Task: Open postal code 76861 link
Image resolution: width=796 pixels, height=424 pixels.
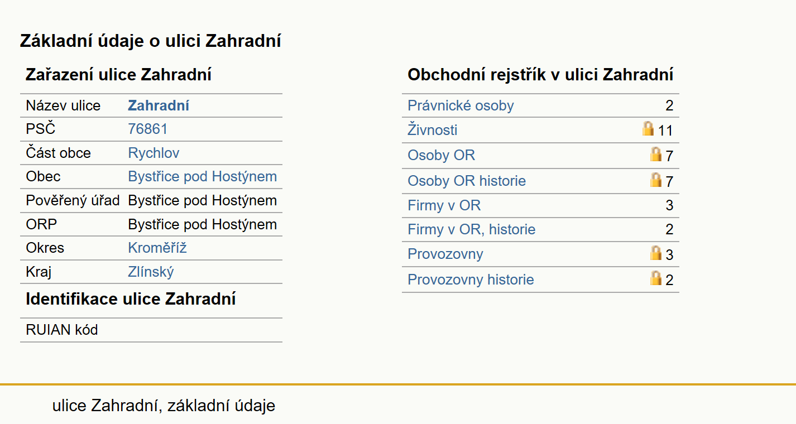Action: click(x=148, y=129)
